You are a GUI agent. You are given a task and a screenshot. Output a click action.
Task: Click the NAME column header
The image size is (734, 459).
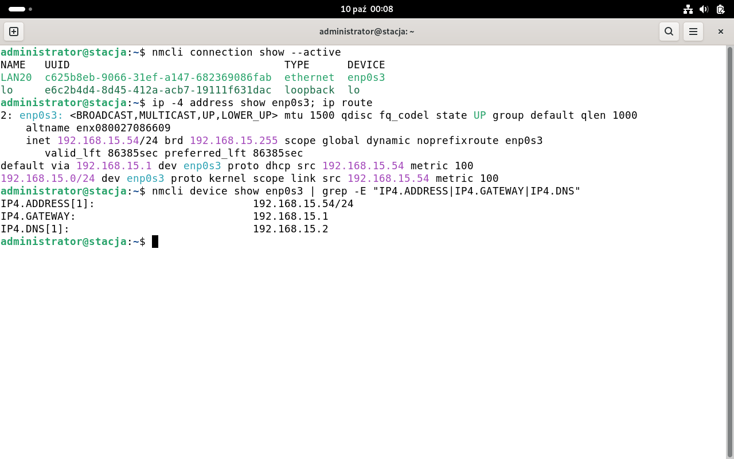pos(13,65)
